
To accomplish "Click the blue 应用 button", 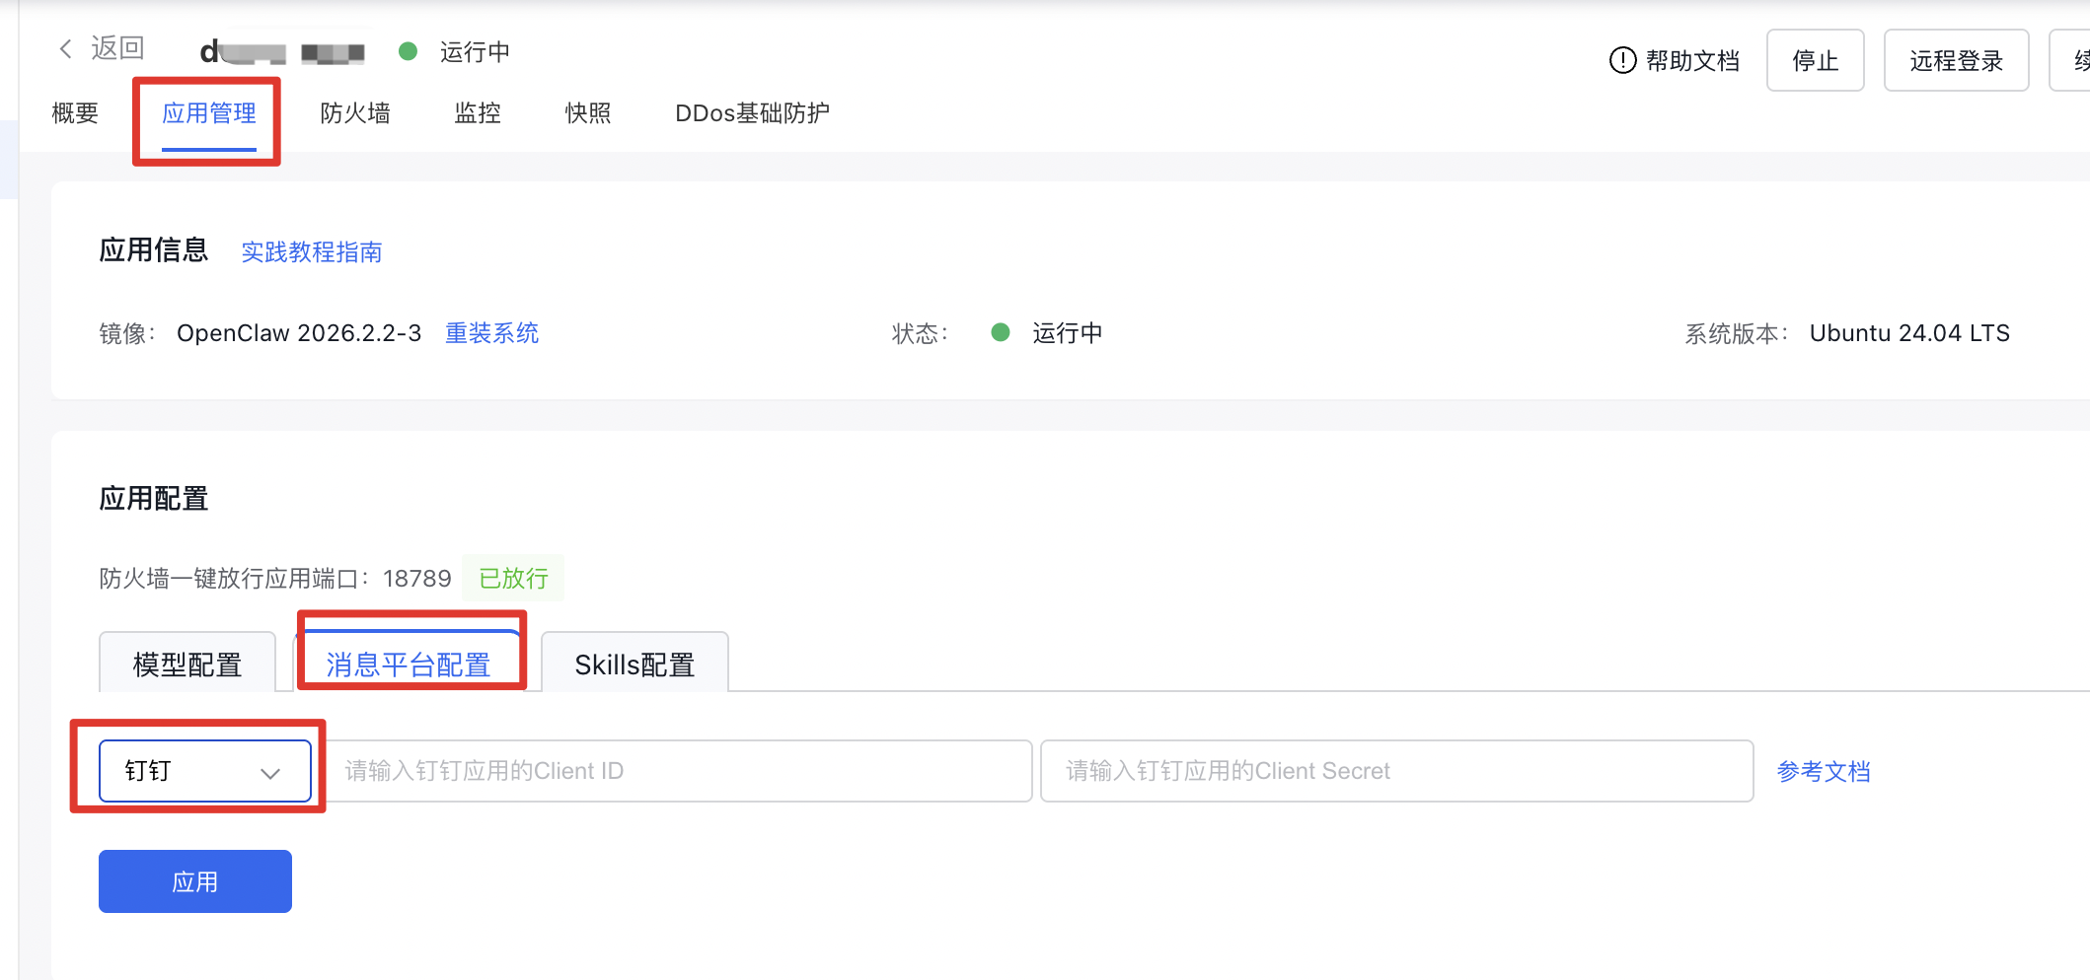I will click(x=195, y=881).
